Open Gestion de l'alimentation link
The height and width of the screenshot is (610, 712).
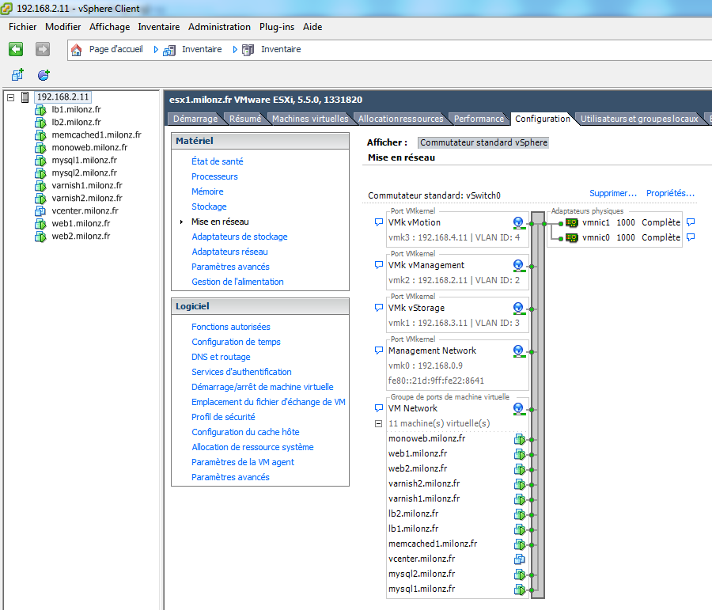click(x=237, y=282)
